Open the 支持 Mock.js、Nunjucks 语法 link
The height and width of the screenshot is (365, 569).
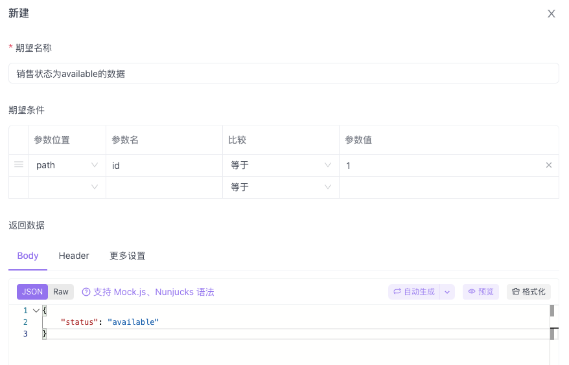click(154, 292)
